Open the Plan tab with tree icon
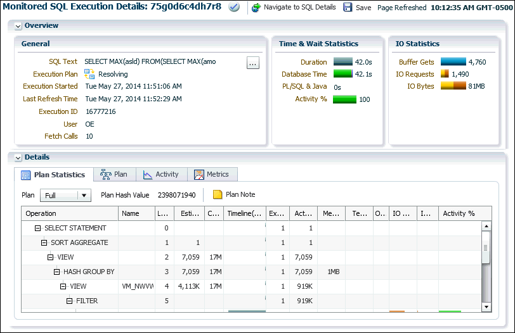This screenshot has width=515, height=333. pos(114,174)
